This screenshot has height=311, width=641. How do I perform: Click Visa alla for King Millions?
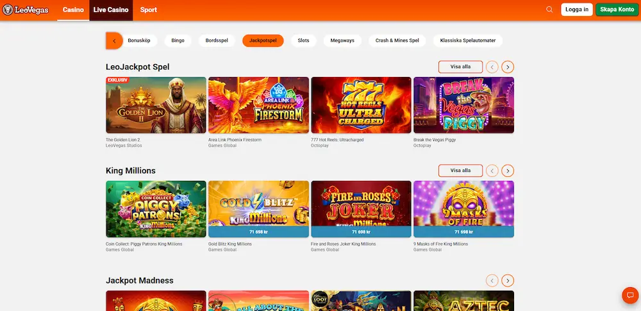460,171
